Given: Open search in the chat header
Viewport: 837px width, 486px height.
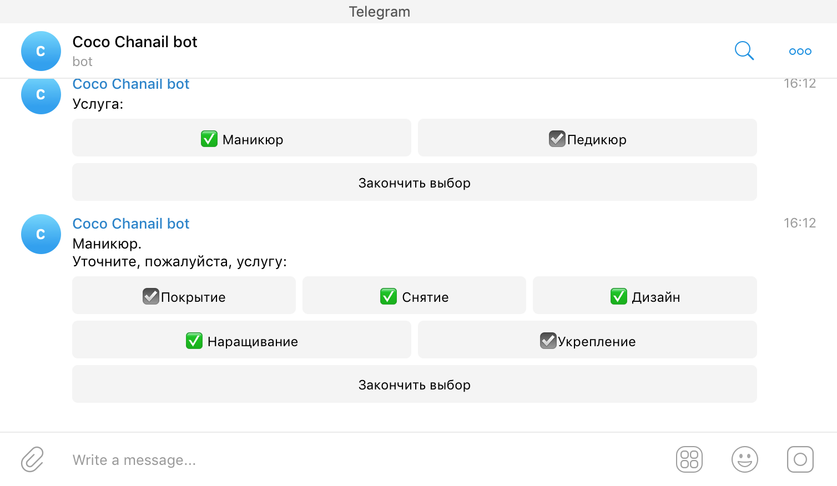Looking at the screenshot, I should (x=744, y=51).
